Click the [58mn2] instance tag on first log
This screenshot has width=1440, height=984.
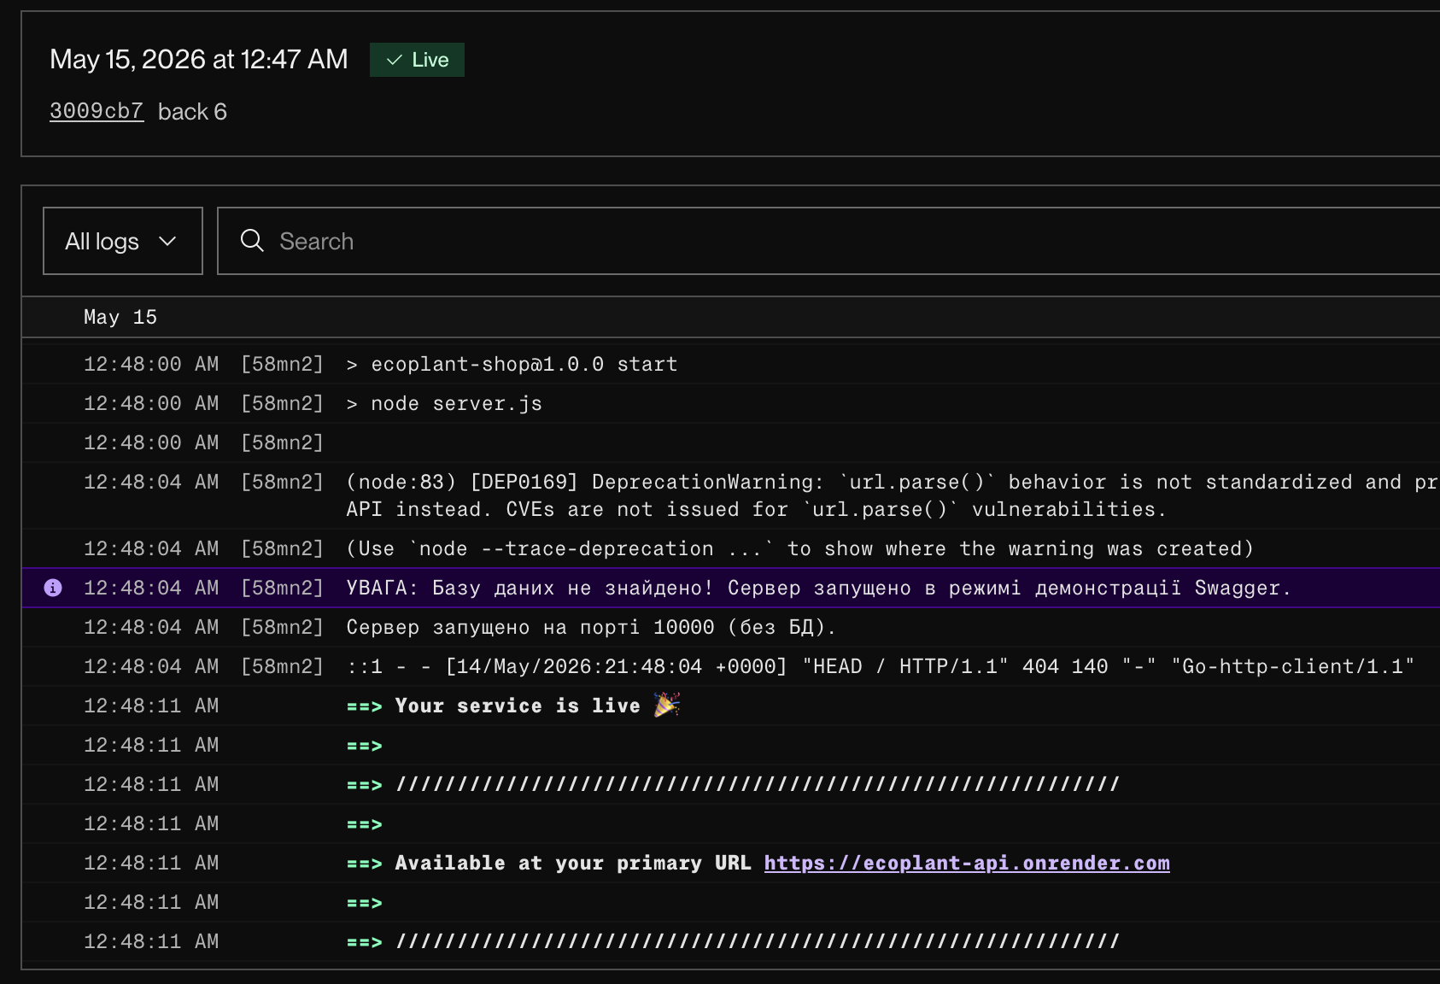point(282,364)
